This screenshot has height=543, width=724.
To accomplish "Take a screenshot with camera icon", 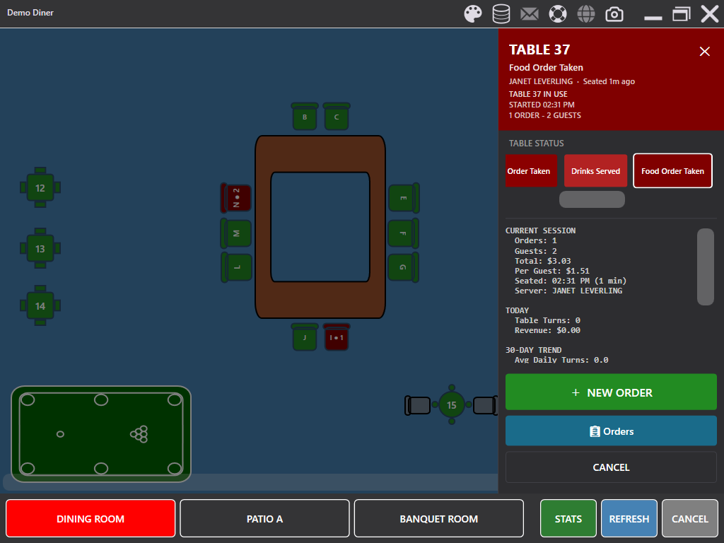I will point(614,13).
